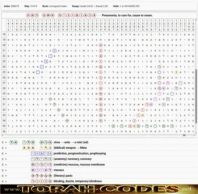The image size is (198, 194).
Task: Click the Range: Isaiah 24:22 – Daniel 2:28 label
Action: 90,6
